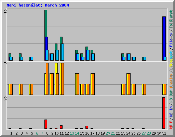Image resolution: width=175 pixels, height=137 pixels.
Task: Click the tall orange pages bar for day 8
Action: 47,79
